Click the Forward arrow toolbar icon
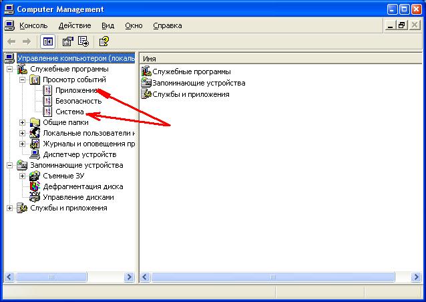This screenshot has width=426, height=302. (26, 41)
